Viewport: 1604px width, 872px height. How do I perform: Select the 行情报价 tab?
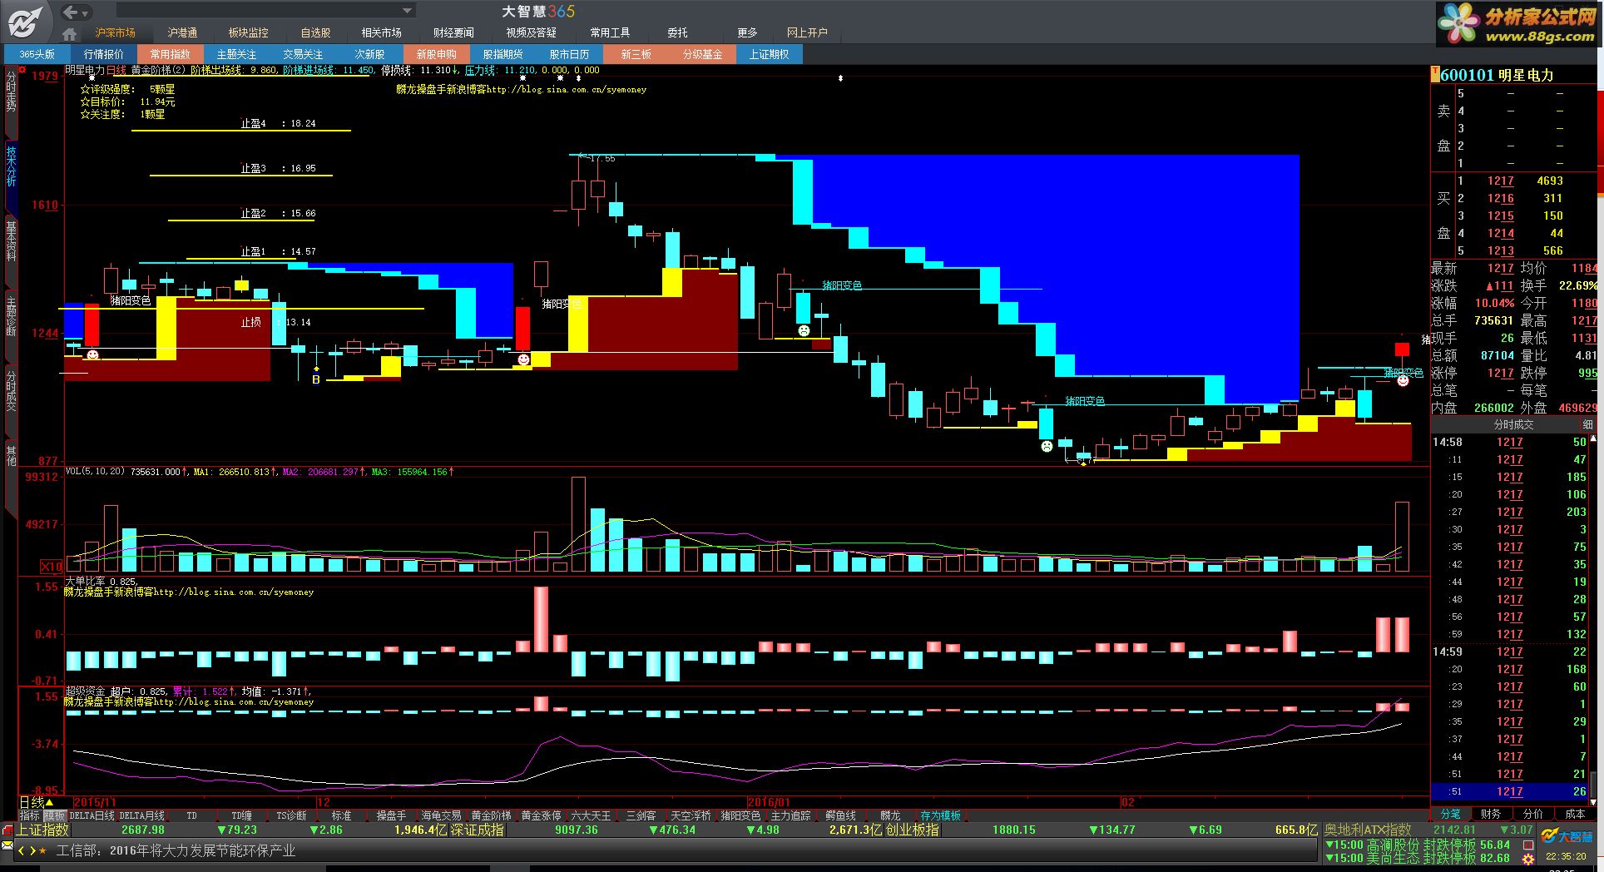(104, 54)
